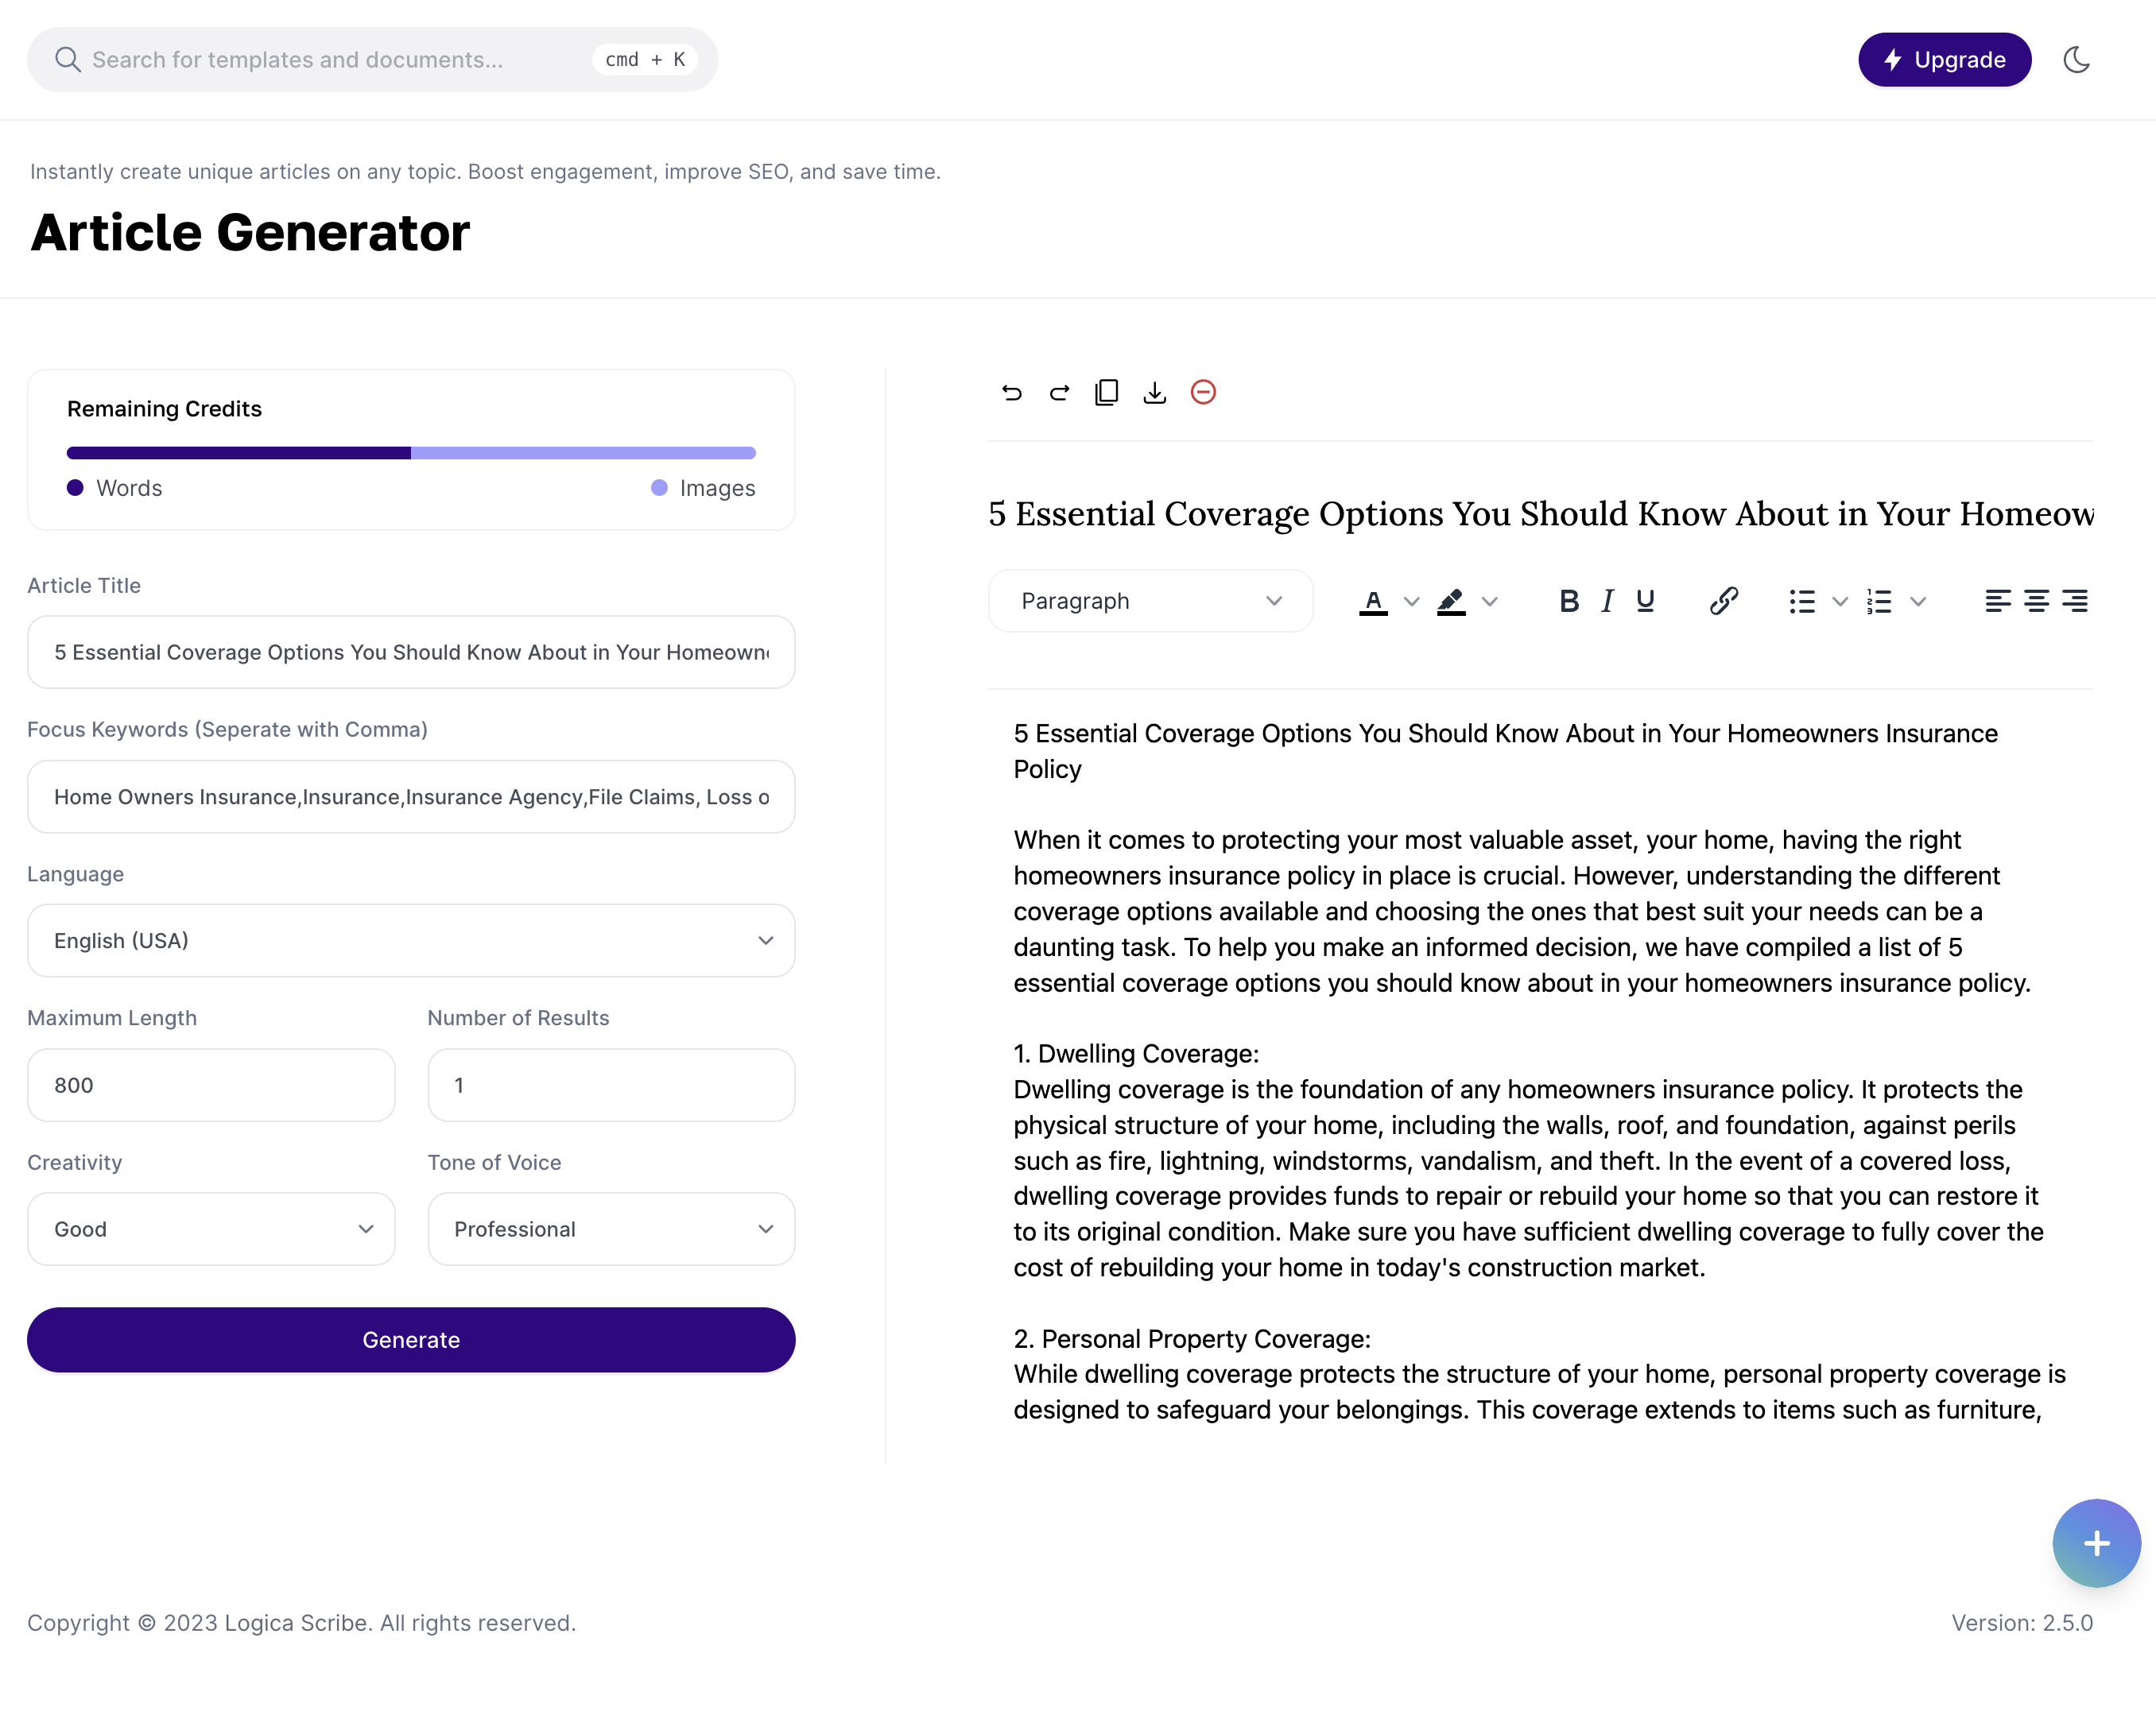Apply italic formatting

pyautogui.click(x=1607, y=601)
